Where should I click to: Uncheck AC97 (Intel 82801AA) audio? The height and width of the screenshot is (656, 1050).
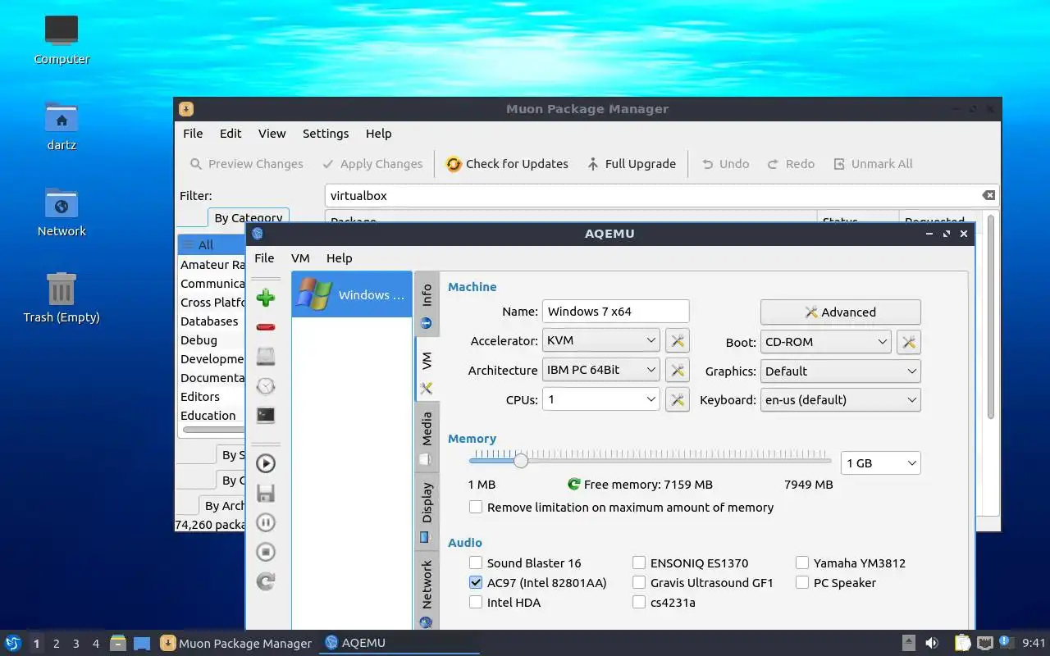476,582
